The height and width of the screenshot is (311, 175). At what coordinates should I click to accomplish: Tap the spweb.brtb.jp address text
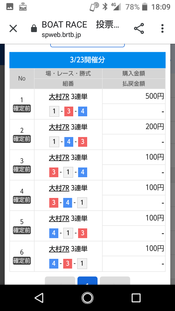click(x=61, y=35)
